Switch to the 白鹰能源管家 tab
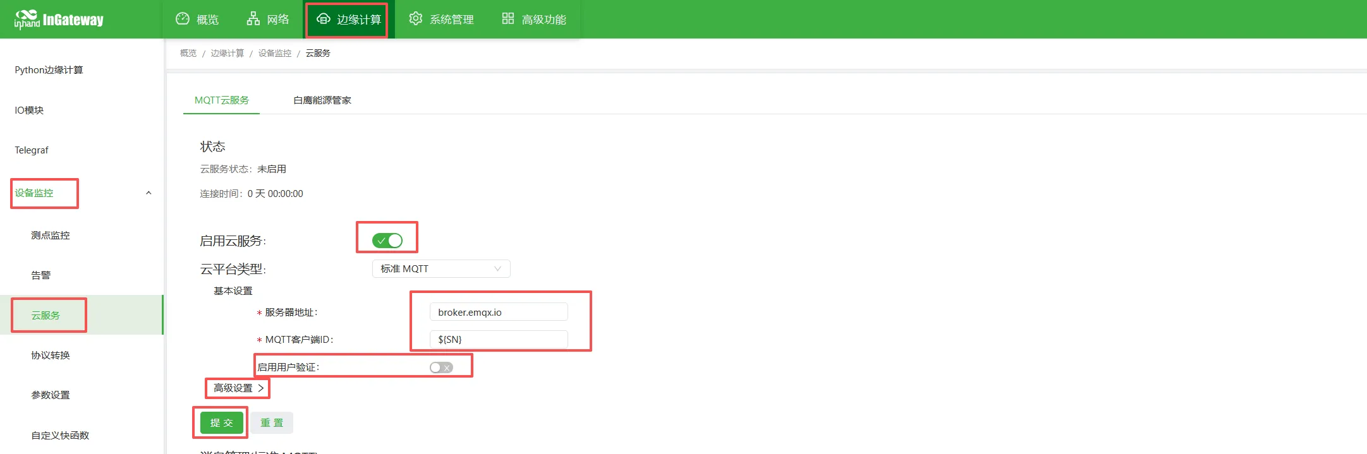This screenshot has height=454, width=1367. tap(322, 100)
